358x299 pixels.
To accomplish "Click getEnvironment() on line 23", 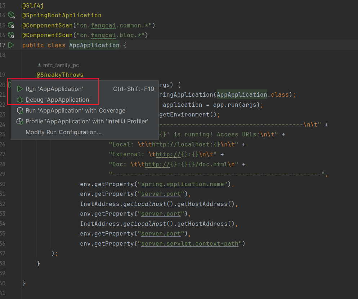I will tap(188, 115).
